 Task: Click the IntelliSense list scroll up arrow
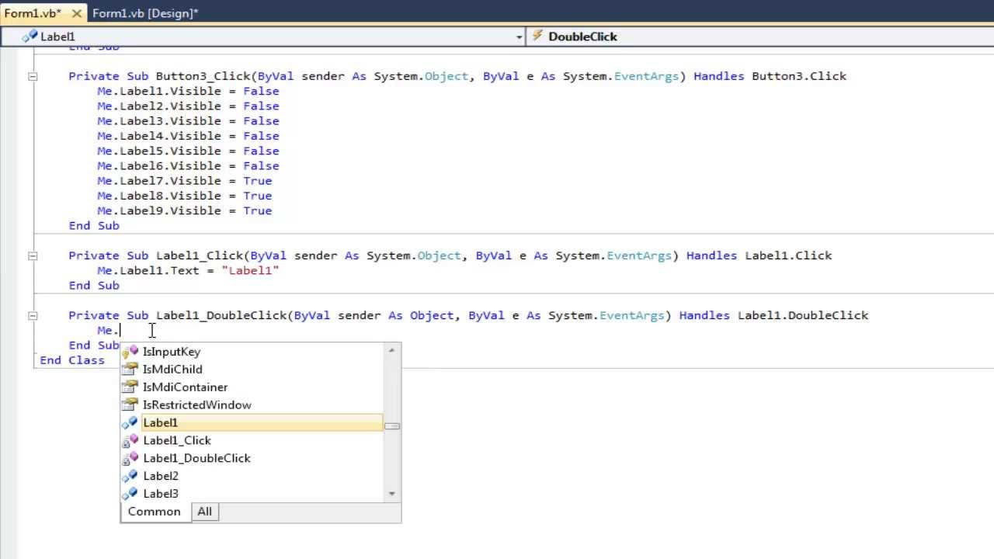[x=391, y=350]
